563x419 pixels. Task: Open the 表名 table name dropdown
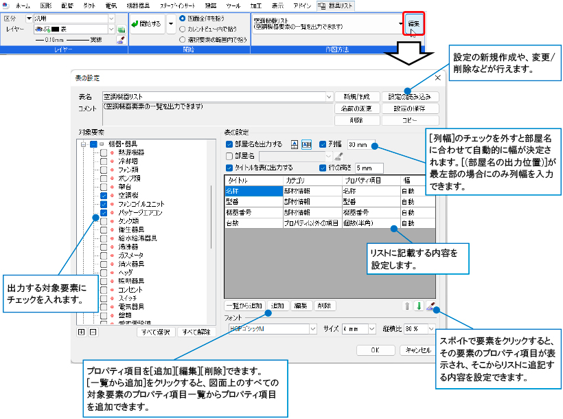tap(328, 97)
